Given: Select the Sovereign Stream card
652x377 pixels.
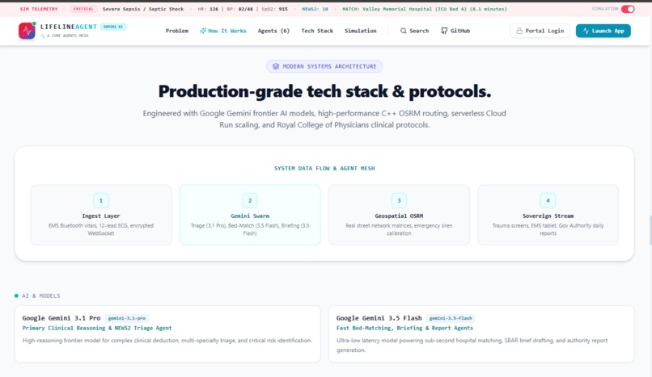Looking at the screenshot, I should pos(548,215).
